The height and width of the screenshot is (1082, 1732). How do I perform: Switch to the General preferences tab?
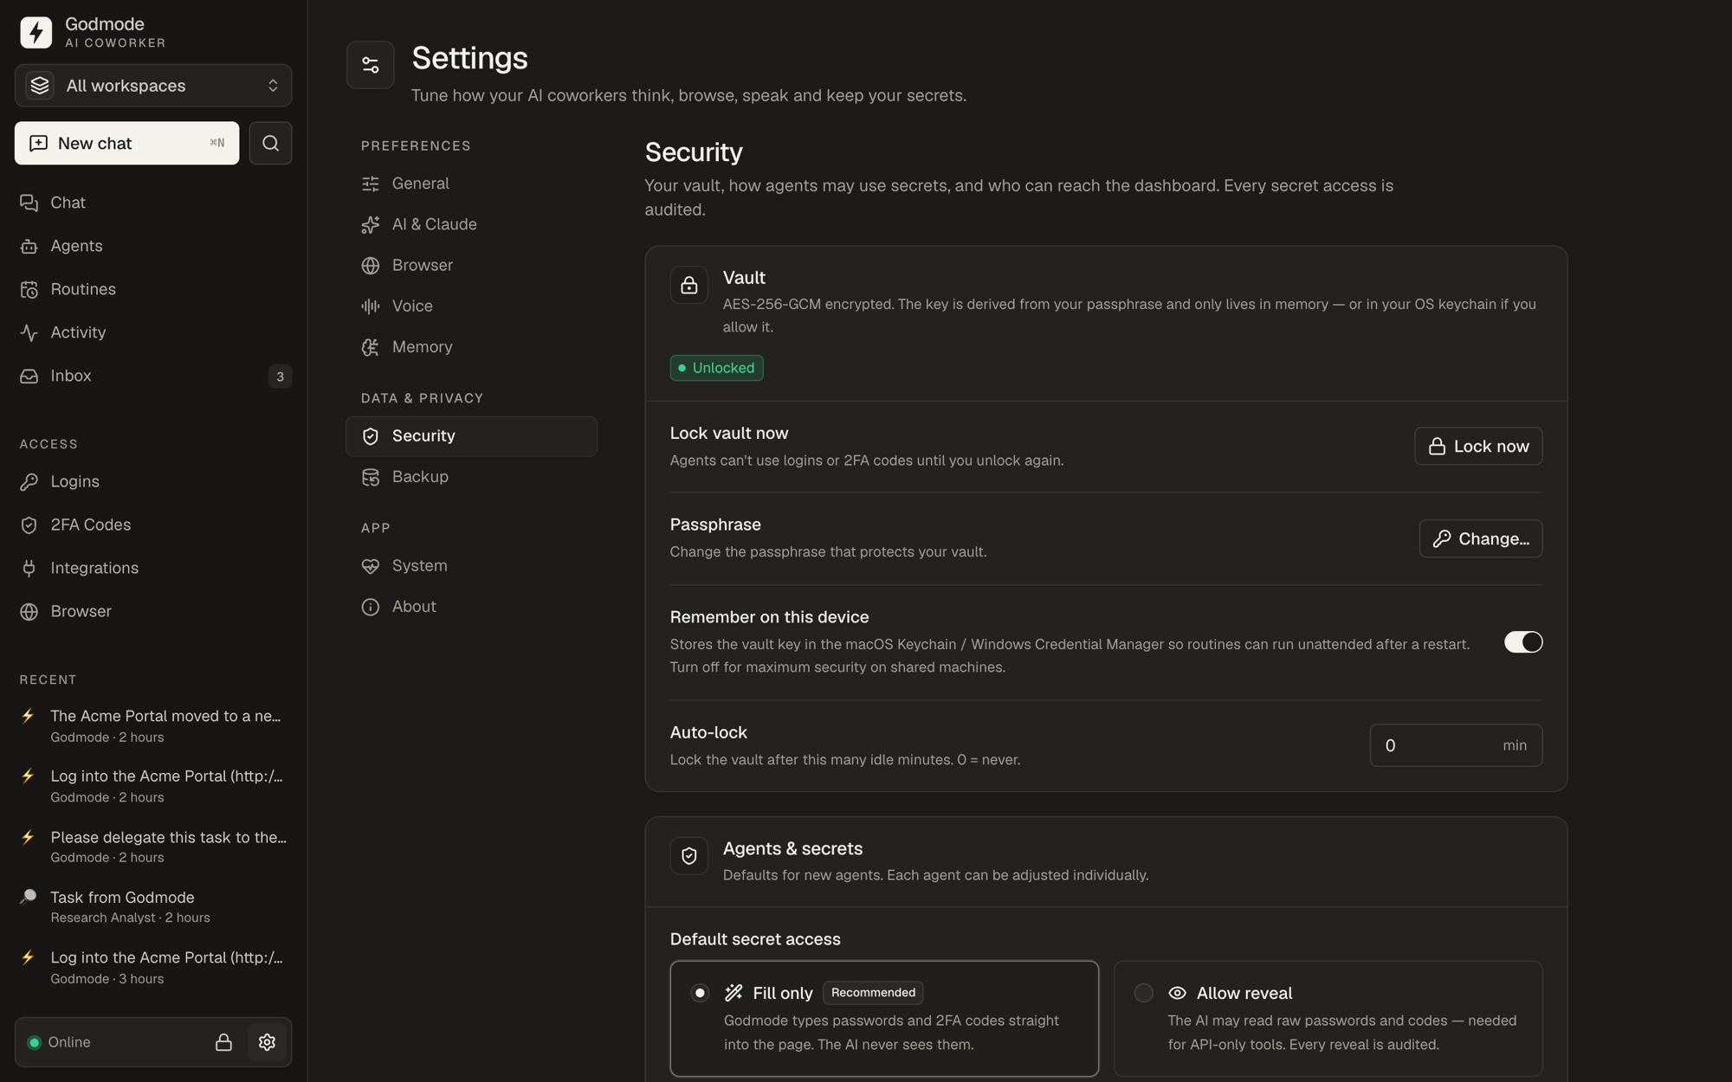(x=471, y=184)
